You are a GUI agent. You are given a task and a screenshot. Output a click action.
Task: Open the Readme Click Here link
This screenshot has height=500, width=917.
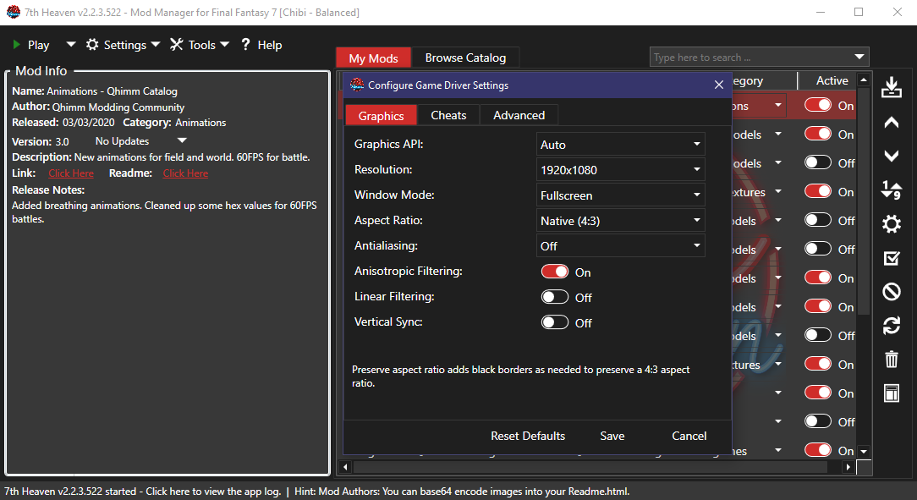(x=185, y=173)
